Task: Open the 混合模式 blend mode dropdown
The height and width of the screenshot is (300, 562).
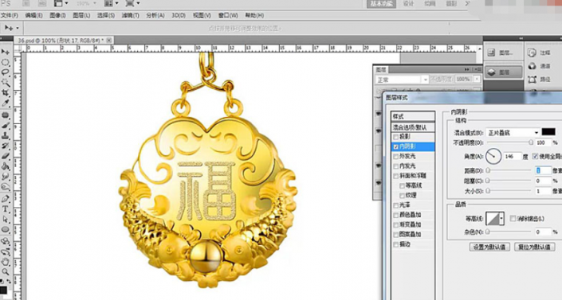Action: point(513,132)
